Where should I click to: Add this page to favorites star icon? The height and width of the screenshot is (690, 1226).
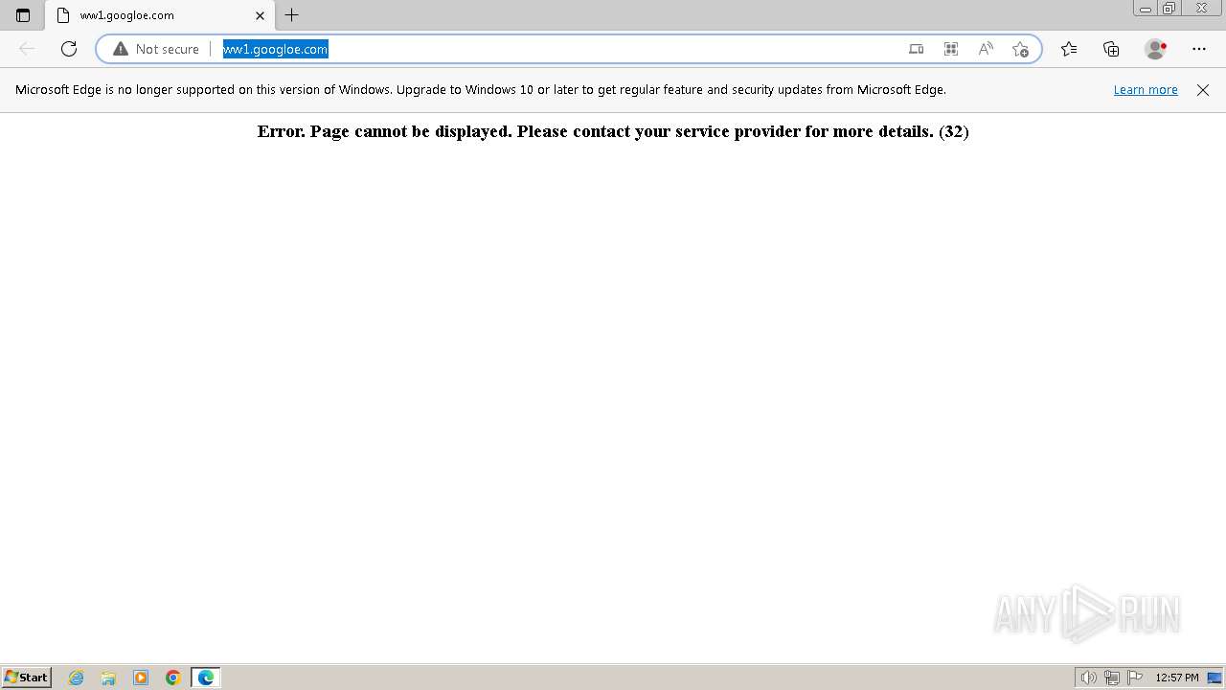(1020, 49)
